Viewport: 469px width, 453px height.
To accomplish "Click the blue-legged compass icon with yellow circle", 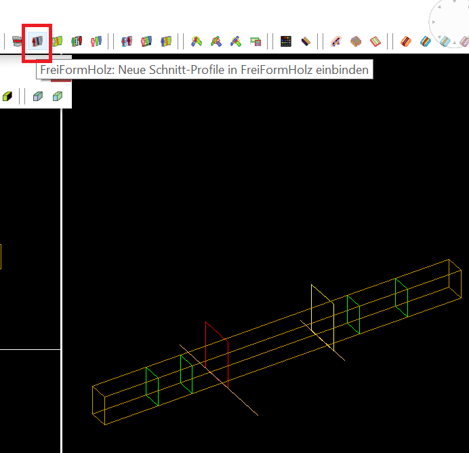I will tap(197, 41).
